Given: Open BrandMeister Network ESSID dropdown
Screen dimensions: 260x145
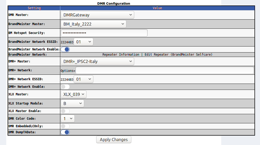Looking at the screenshot, I should pos(83,42).
